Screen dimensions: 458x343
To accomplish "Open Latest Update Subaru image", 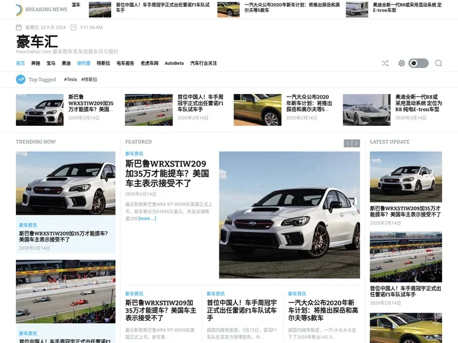I will coord(406,177).
